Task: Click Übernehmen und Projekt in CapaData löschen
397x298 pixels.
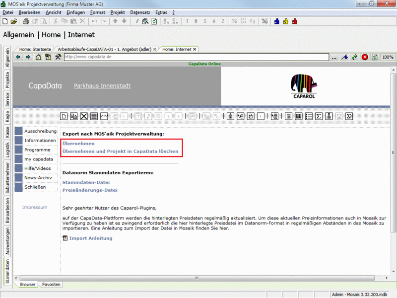Action: coord(120,151)
